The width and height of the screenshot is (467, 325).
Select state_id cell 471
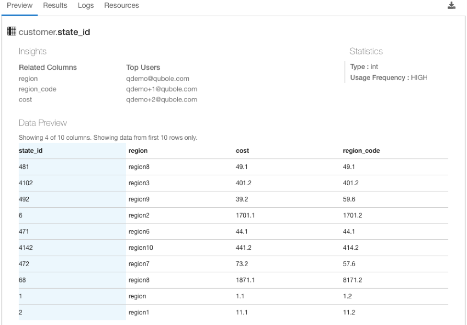[24, 231]
